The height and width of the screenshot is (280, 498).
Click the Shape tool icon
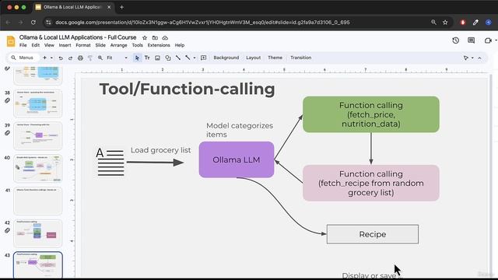coord(168,58)
